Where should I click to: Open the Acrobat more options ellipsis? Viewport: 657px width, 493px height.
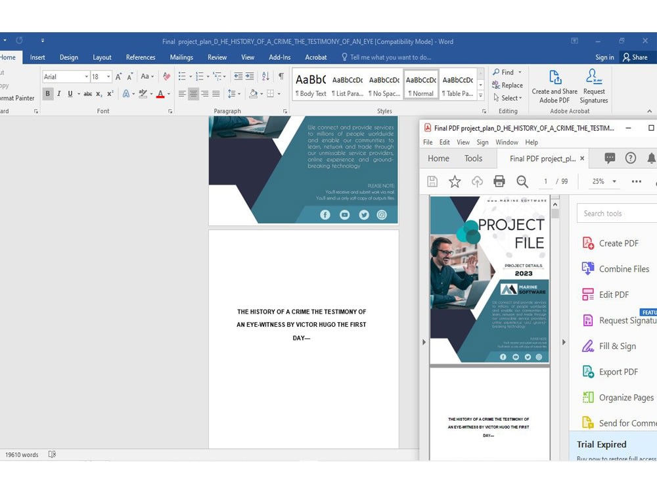coord(637,181)
